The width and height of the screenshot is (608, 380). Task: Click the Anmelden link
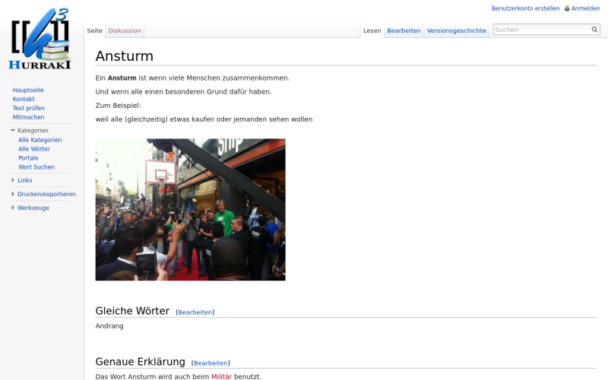(x=585, y=8)
